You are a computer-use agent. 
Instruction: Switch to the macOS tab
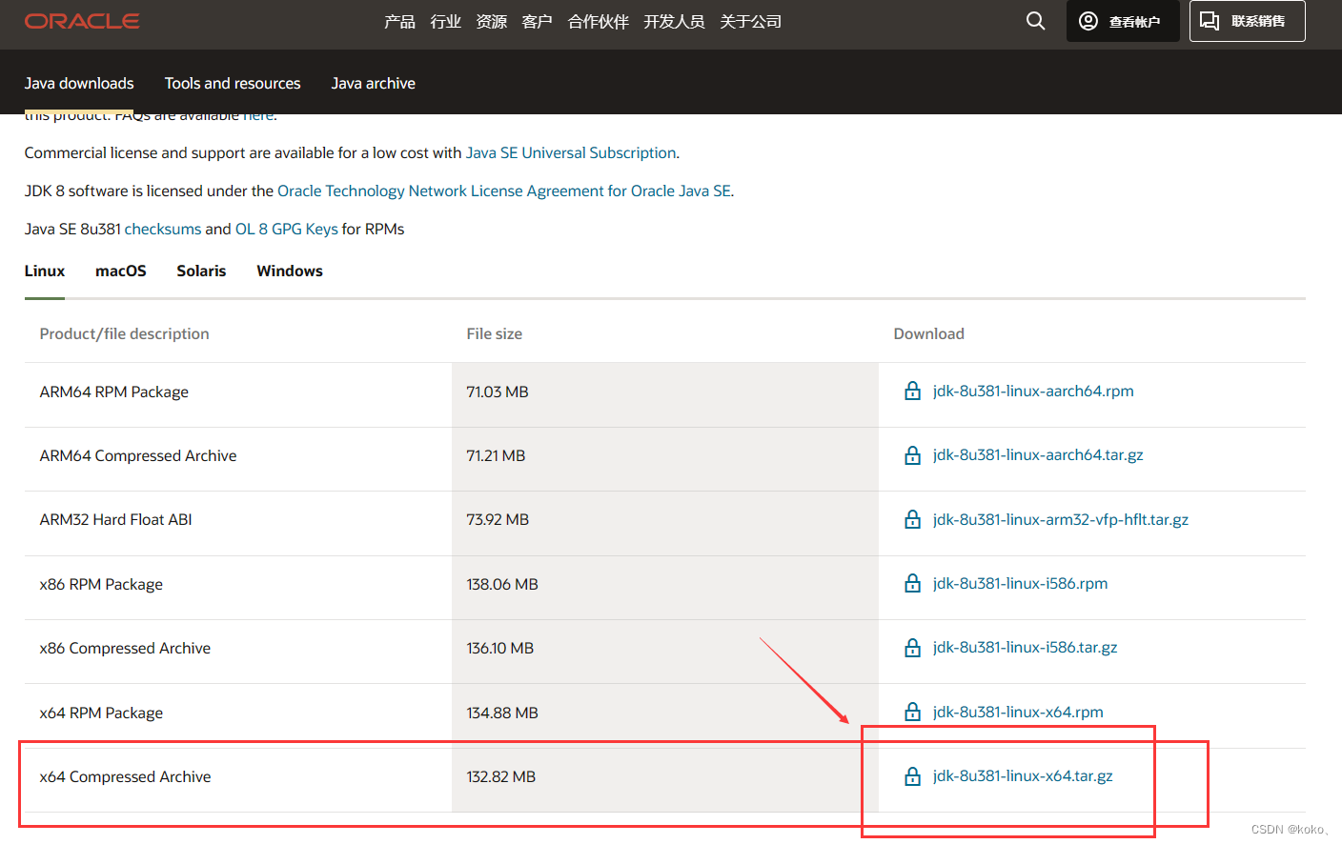click(121, 271)
